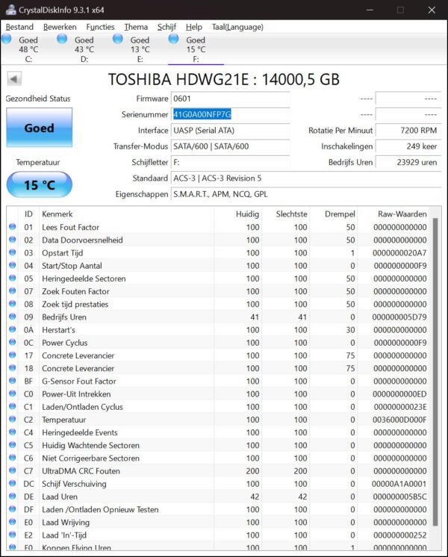Click the Standaard field ACS-3

(306, 178)
